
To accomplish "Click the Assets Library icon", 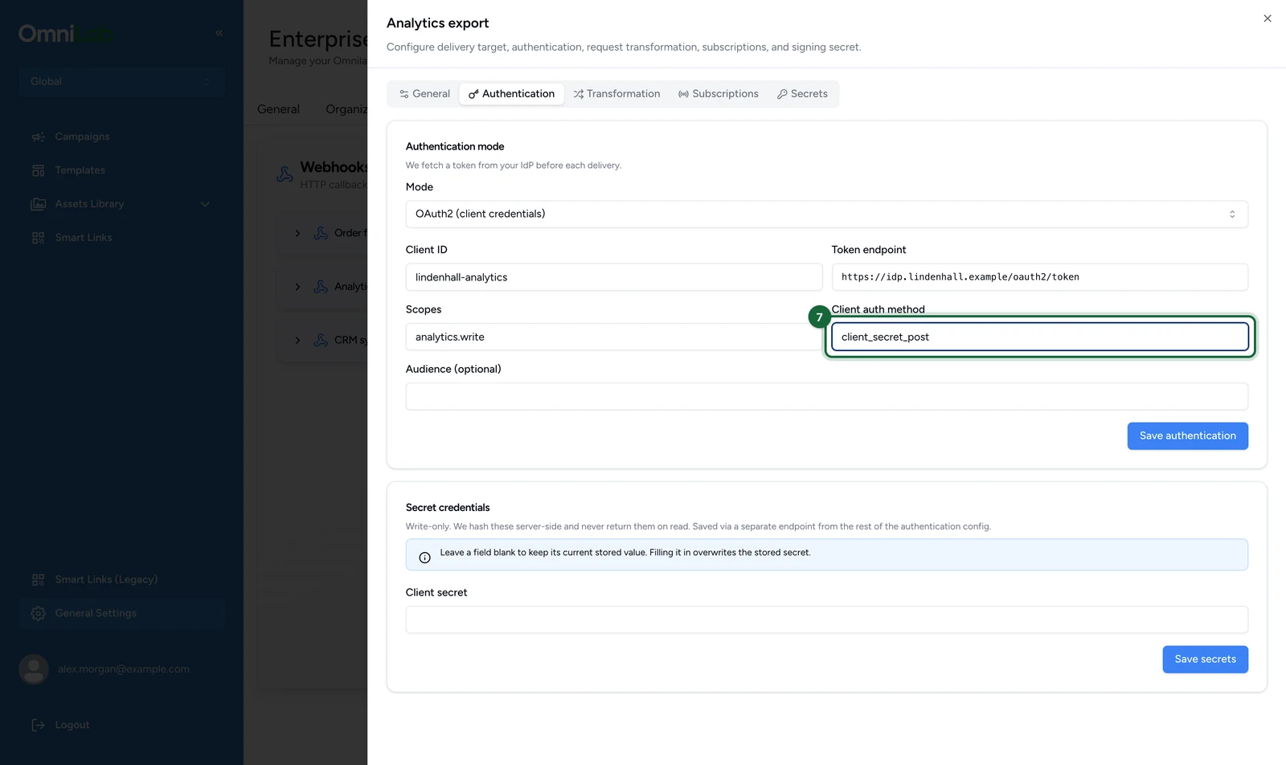I will [38, 204].
